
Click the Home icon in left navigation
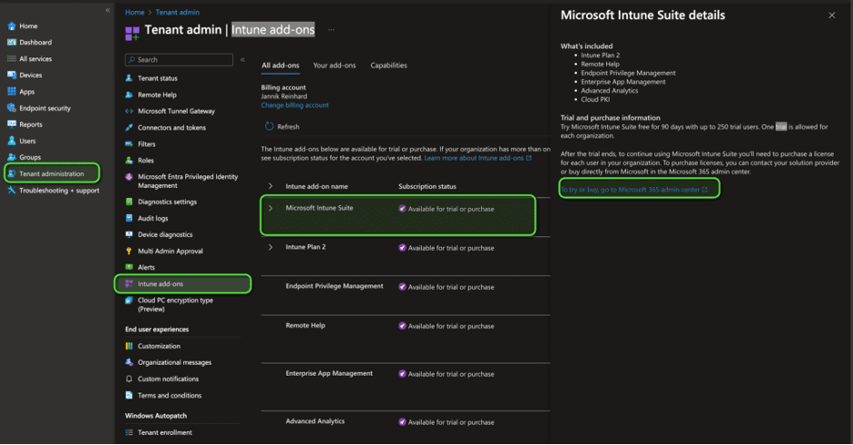[x=12, y=26]
